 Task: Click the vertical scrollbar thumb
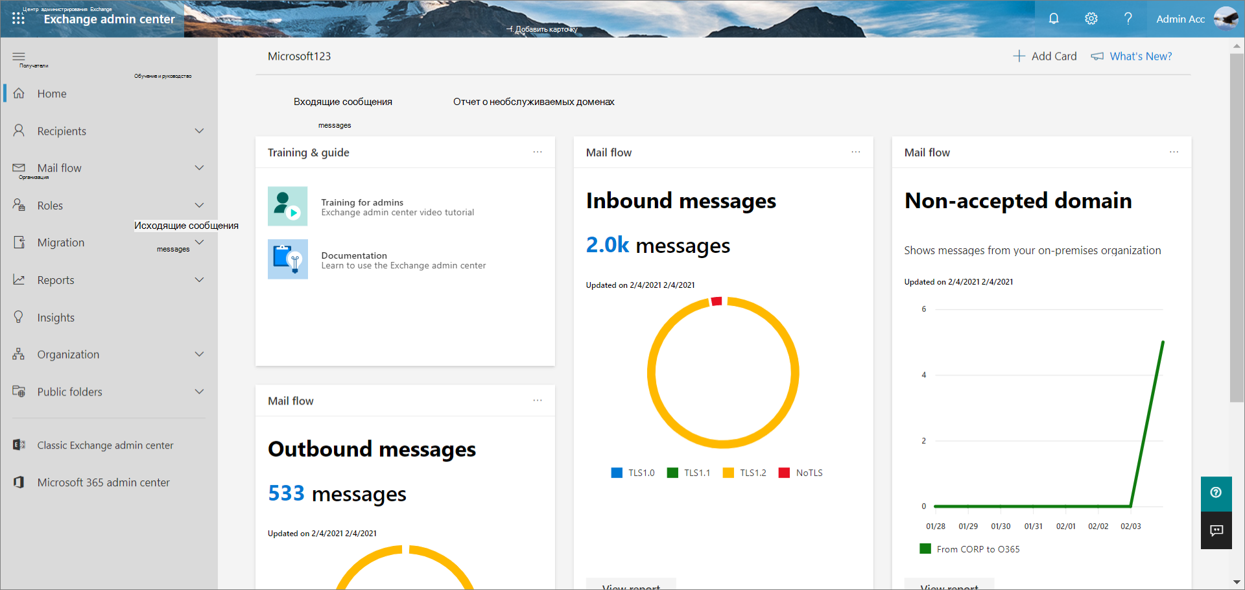(x=1237, y=227)
